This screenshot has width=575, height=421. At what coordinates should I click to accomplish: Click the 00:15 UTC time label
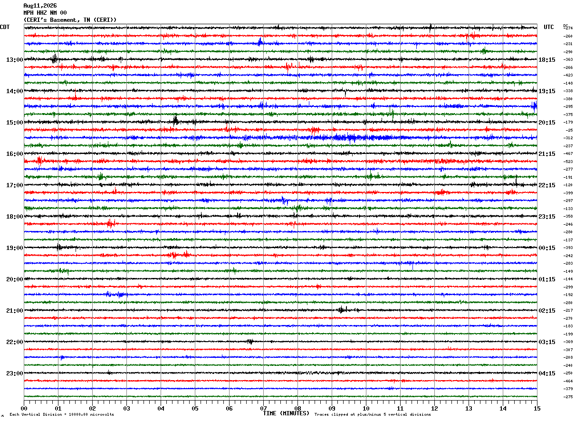coord(547,248)
